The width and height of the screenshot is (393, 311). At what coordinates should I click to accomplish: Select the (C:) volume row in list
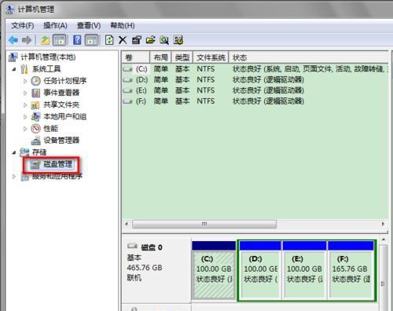click(255, 69)
